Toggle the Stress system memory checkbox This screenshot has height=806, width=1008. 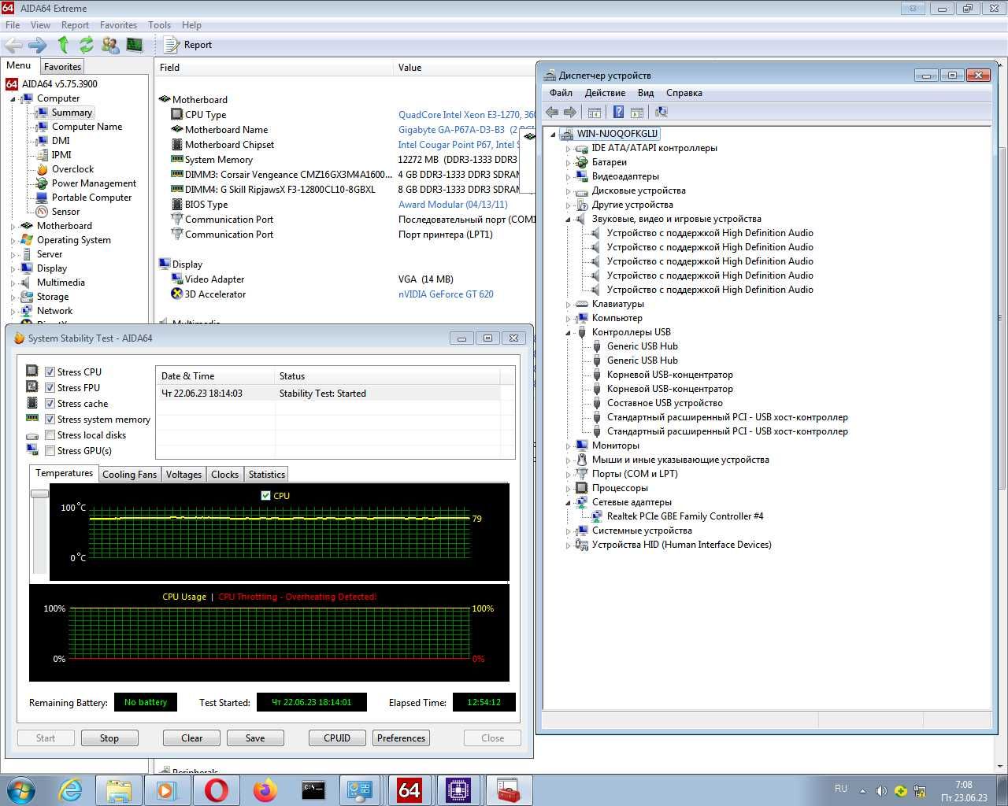[x=50, y=420]
